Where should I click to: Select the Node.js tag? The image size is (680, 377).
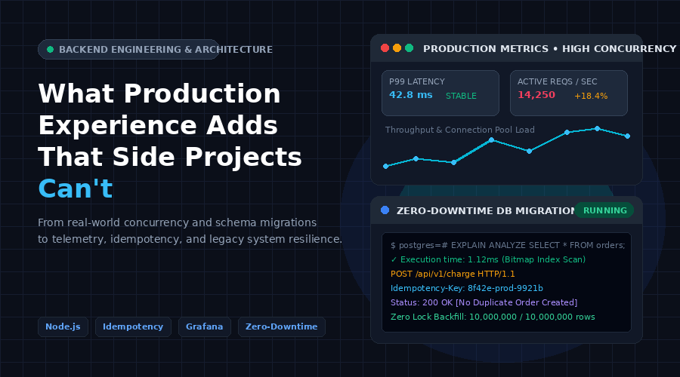pos(63,326)
